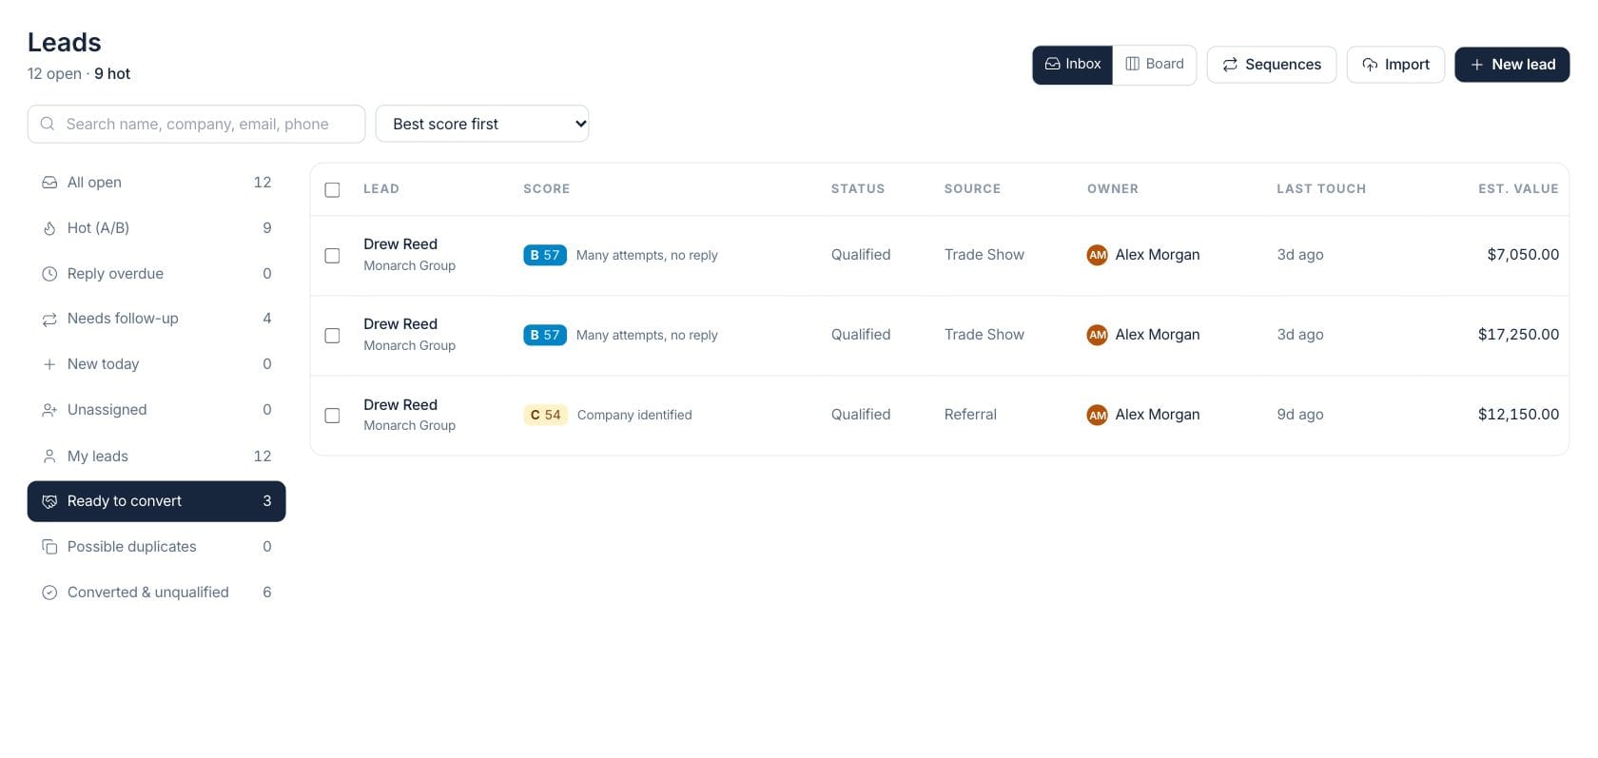Click the Import button
1598x758 pixels.
click(1395, 65)
